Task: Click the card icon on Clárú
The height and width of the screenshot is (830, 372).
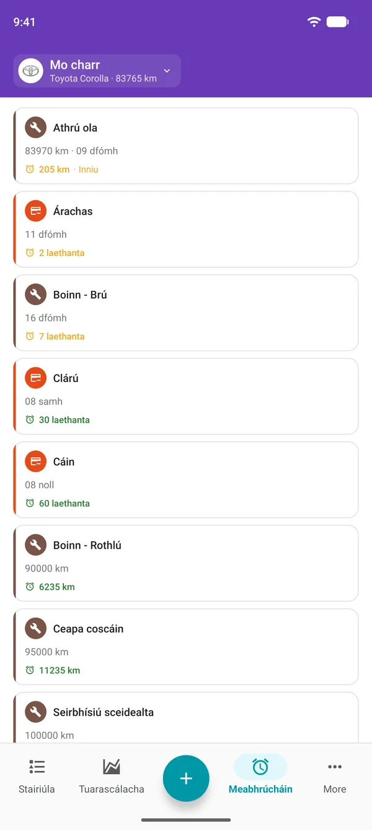Action: 35,378
